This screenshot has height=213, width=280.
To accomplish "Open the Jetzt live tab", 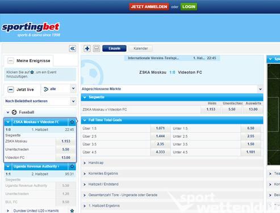I will tap(22, 89).
